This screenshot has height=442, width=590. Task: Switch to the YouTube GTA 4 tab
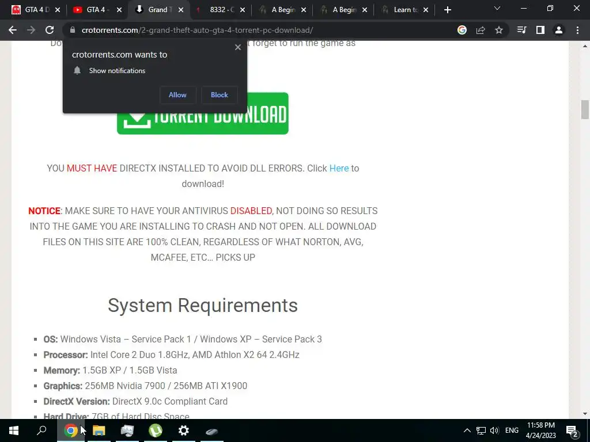tap(98, 10)
